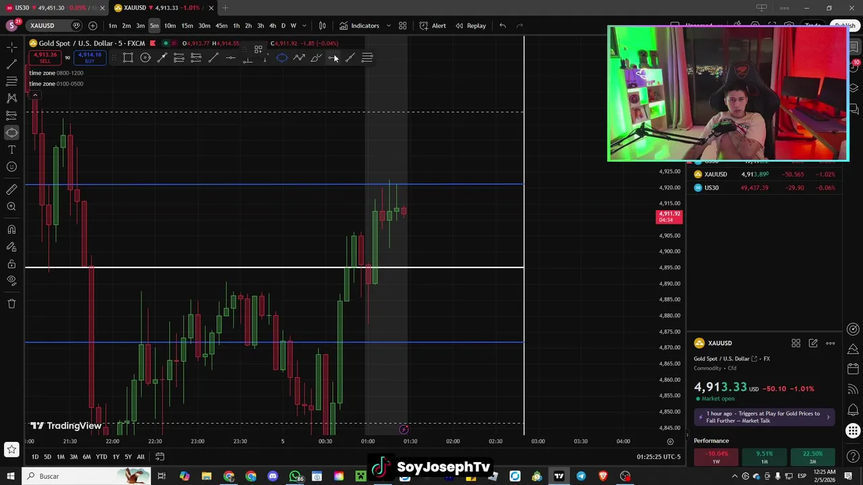Toggle the red flag next to the symbol name
The height and width of the screenshot is (485, 863).
click(x=153, y=44)
